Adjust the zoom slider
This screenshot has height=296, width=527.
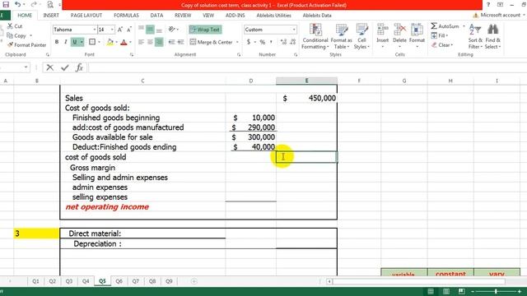tap(496, 291)
